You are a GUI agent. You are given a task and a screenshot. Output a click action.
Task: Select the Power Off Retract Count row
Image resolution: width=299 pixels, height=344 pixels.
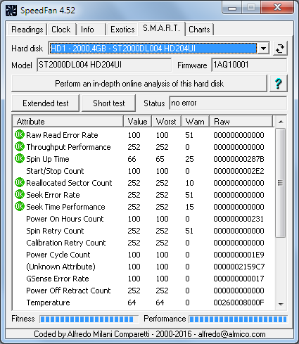pyautogui.click(x=144, y=291)
